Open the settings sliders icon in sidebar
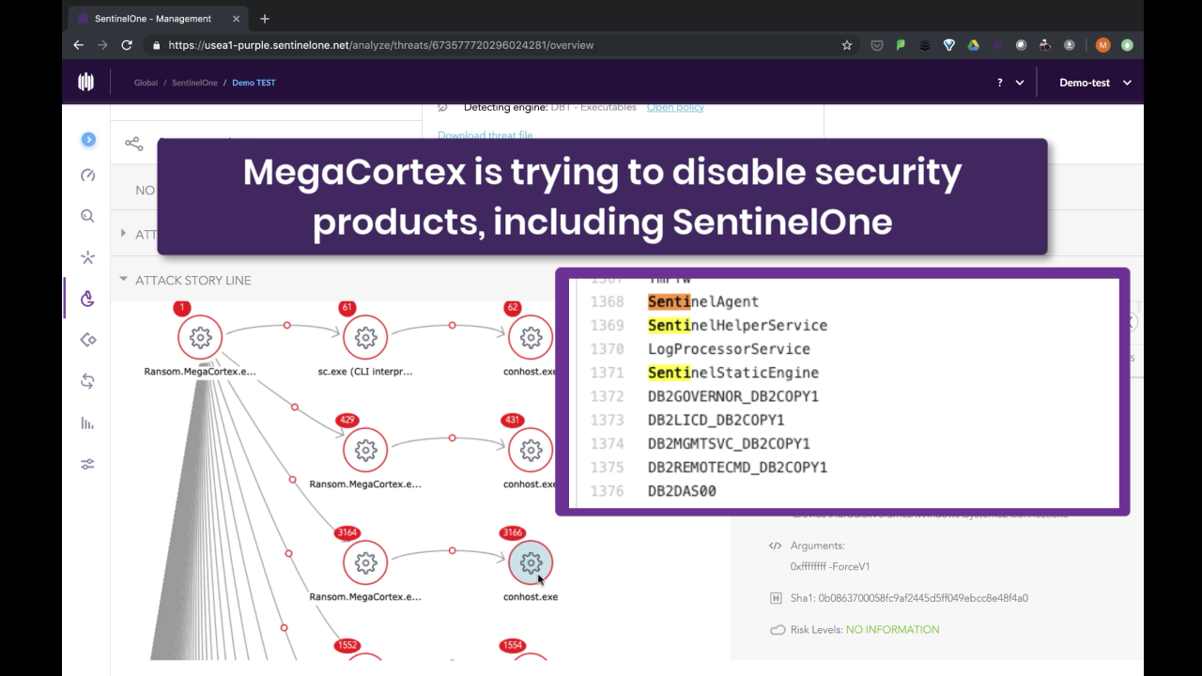Image resolution: width=1202 pixels, height=676 pixels. pos(87,464)
